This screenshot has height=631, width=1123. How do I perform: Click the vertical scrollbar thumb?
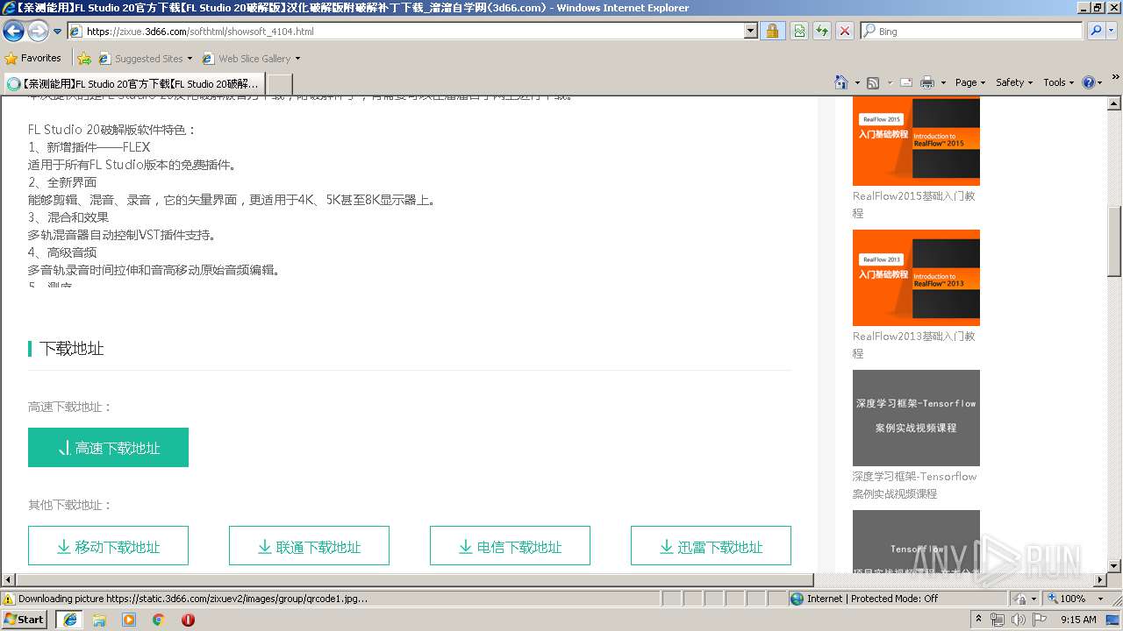pyautogui.click(x=1114, y=242)
